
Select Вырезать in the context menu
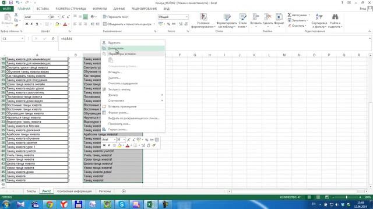tap(133, 42)
